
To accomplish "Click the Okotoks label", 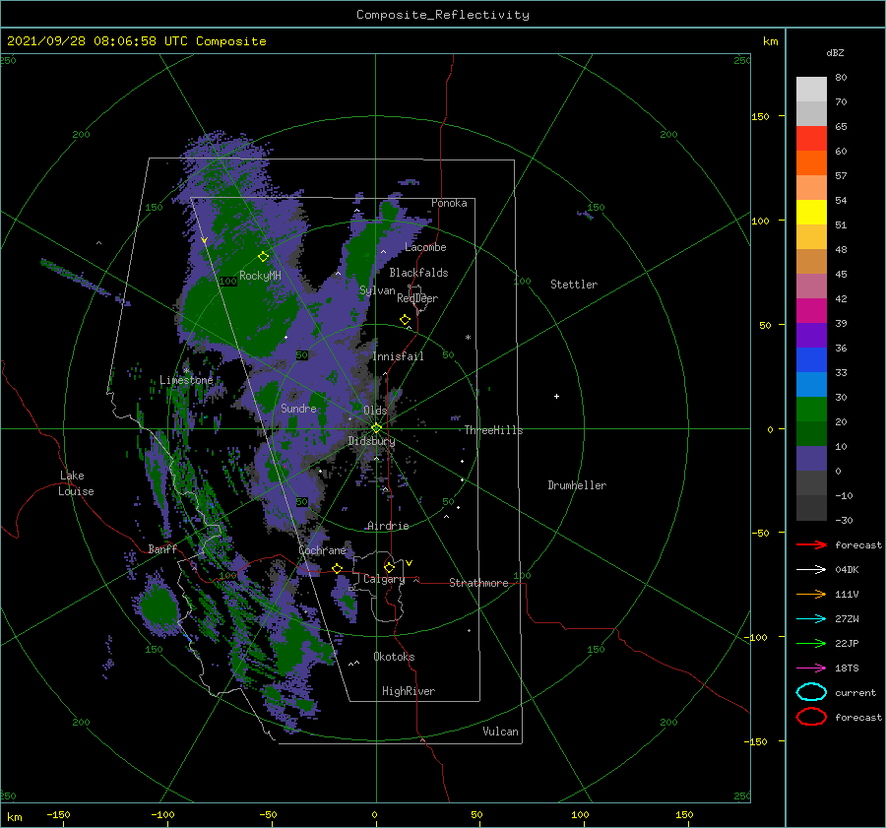I will pos(394,657).
